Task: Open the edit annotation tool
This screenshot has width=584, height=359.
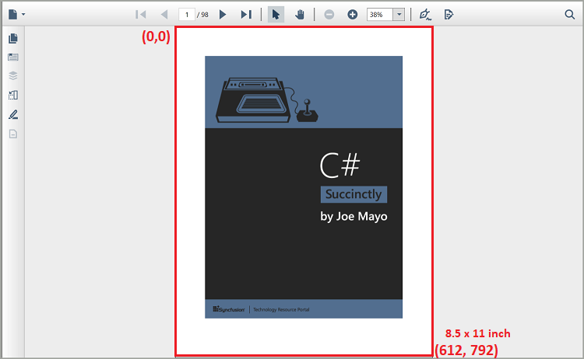Action: 449,14
